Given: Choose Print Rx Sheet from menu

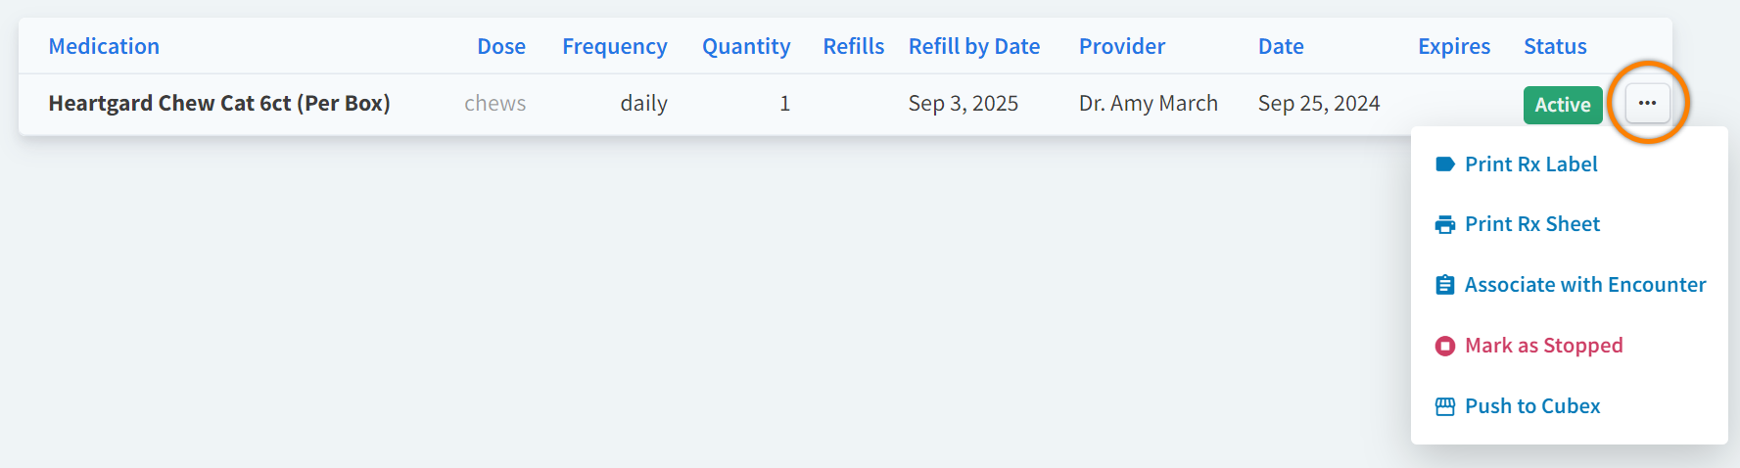Looking at the screenshot, I should click(1531, 224).
